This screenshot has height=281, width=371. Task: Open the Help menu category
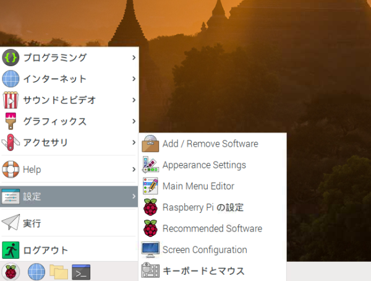coord(69,169)
